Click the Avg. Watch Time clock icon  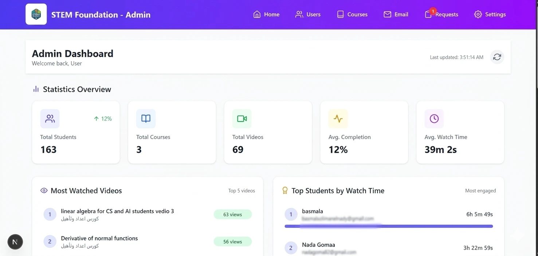click(x=434, y=119)
